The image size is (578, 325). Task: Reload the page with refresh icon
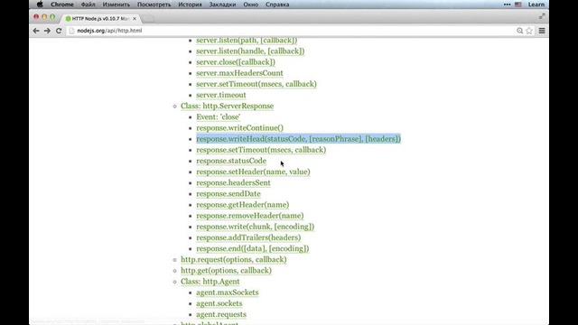click(59, 31)
